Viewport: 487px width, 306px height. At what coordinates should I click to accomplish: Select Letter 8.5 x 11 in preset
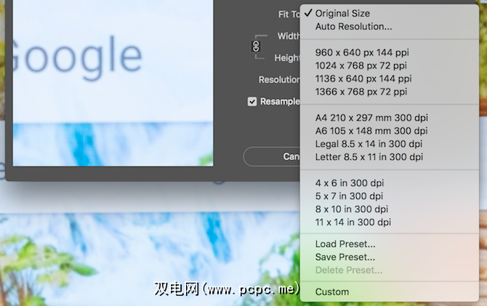coord(389,157)
